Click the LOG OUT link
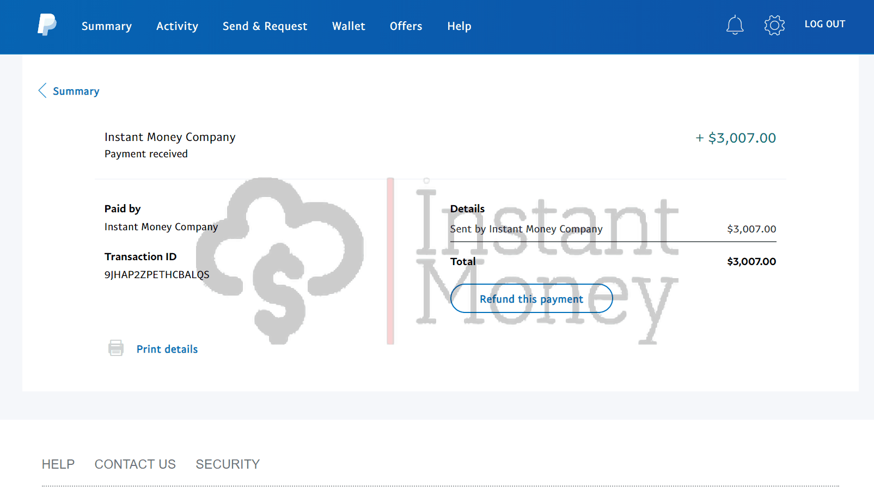874x491 pixels. pyautogui.click(x=824, y=24)
